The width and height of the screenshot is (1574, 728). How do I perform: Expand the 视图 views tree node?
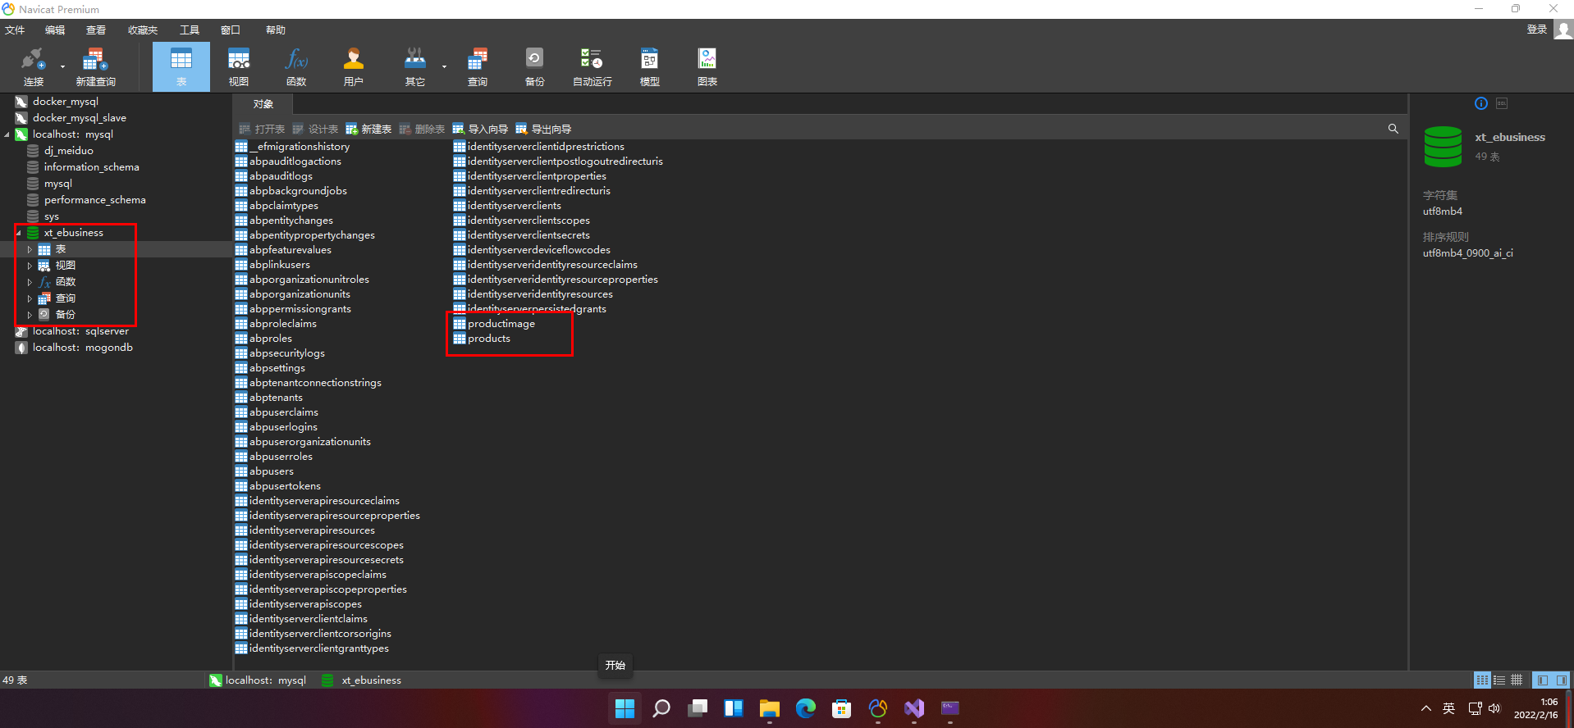(30, 266)
